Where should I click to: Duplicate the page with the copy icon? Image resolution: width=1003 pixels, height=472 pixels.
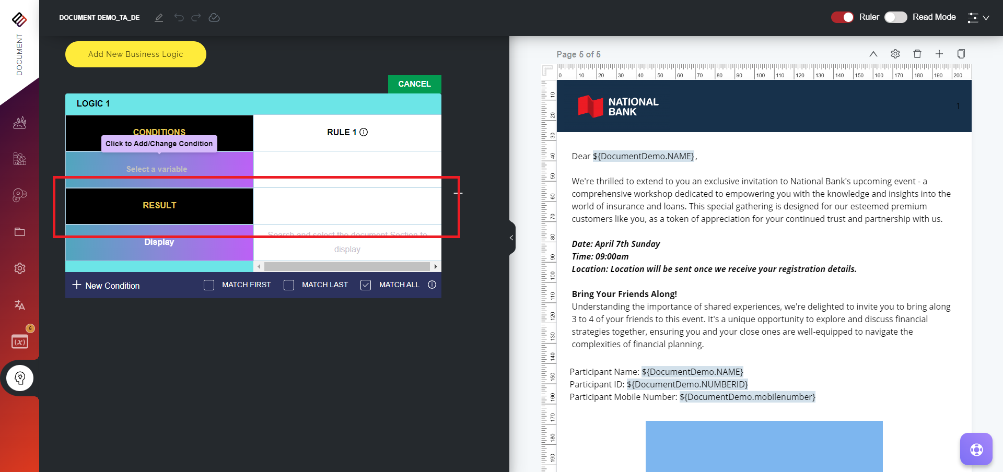pyautogui.click(x=961, y=54)
